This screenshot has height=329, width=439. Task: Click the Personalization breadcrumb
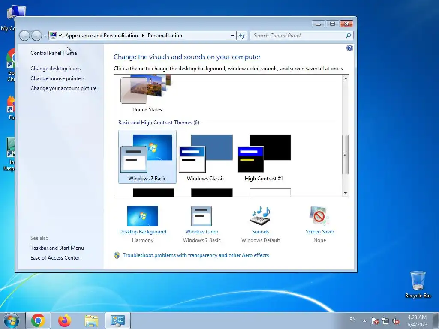click(x=165, y=36)
